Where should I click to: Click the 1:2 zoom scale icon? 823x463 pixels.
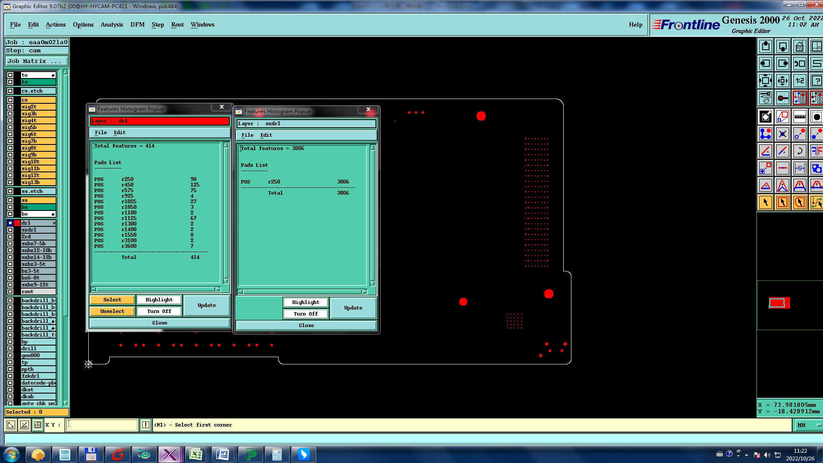click(x=799, y=81)
